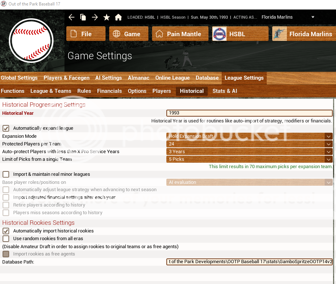
Task: Click the large baseball logo
Action: 31,40
